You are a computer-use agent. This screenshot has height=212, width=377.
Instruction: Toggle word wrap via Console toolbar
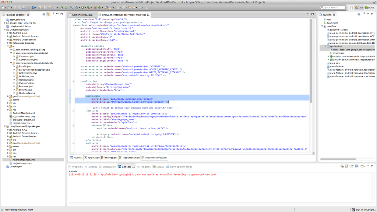click(x=342, y=166)
